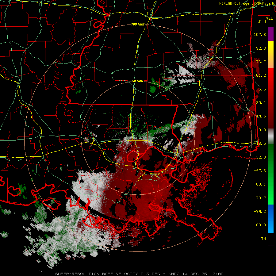Click the green segment of the velocity color bar
This screenshot has height=276, width=276.
(271, 174)
